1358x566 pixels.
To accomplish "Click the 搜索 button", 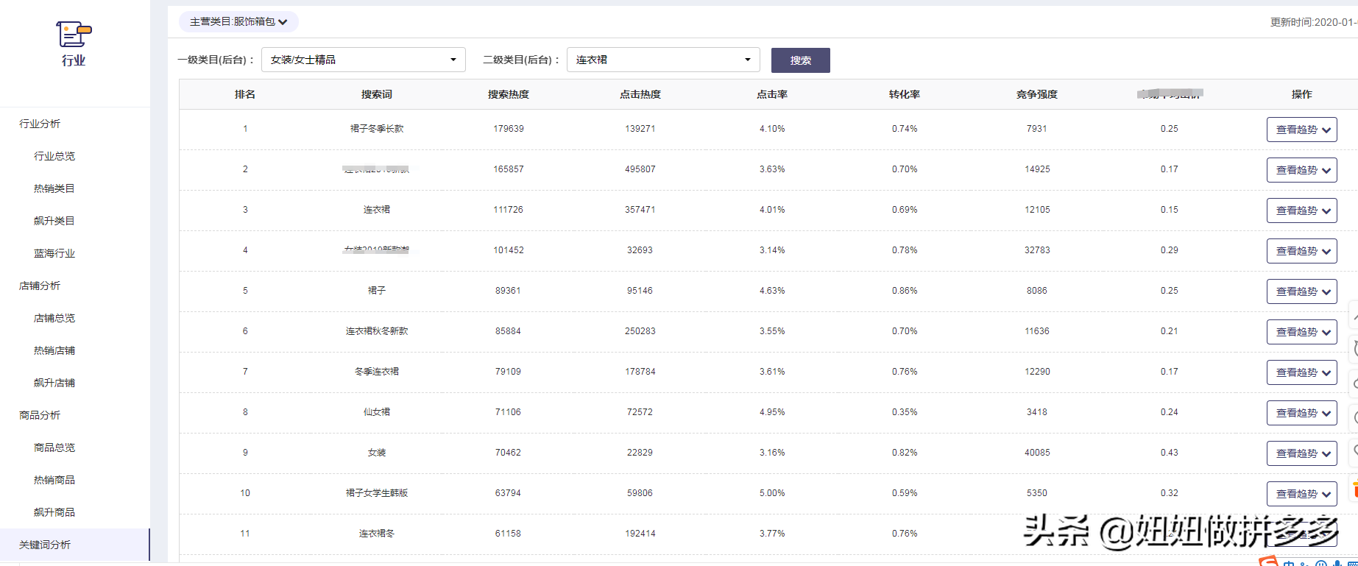I will point(801,60).
